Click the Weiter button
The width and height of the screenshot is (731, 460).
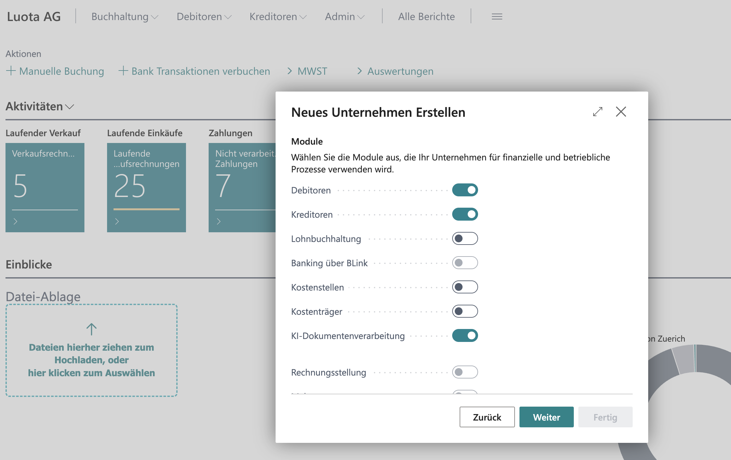[547, 417]
